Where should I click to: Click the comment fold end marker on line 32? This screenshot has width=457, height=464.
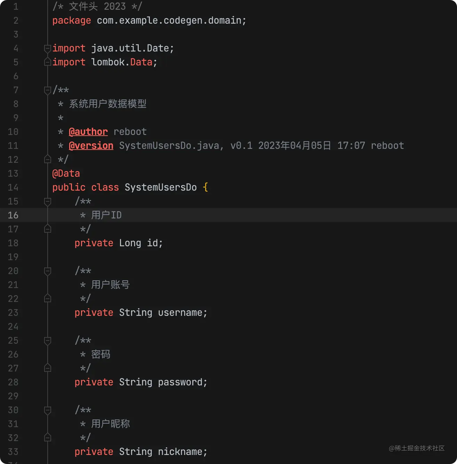click(x=48, y=438)
